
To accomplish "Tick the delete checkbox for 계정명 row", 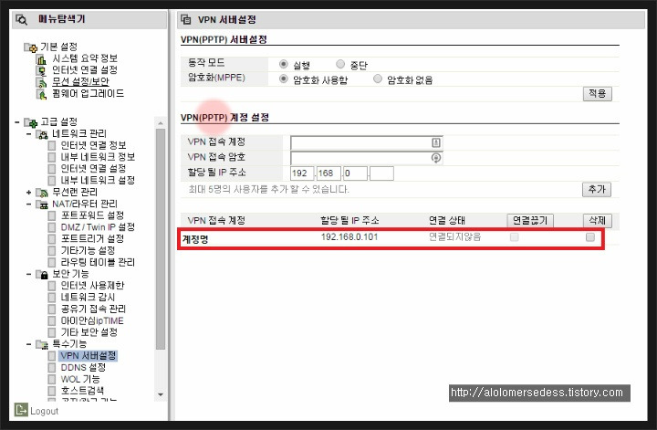I will coord(590,237).
